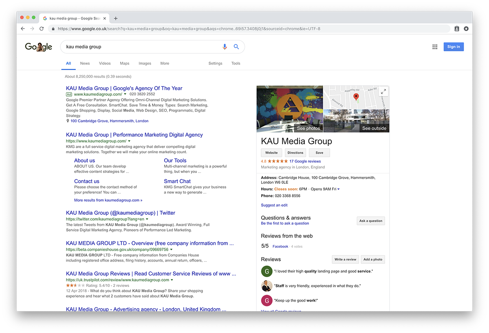Image resolution: width=489 pixels, height=333 pixels.
Task: Click the photo avatar of staff reviewer
Action: click(267, 286)
